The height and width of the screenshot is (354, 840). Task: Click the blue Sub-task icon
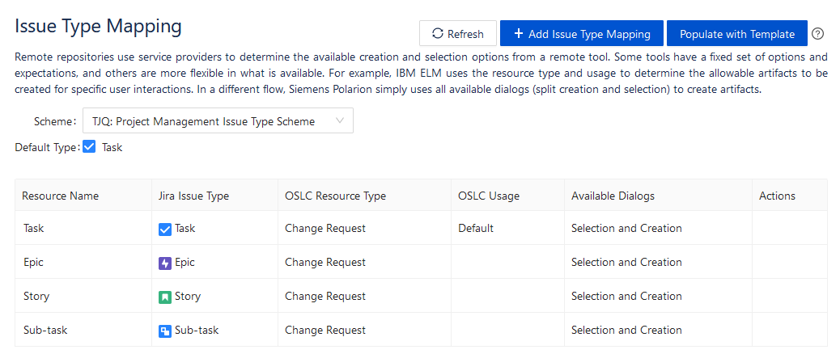click(165, 331)
